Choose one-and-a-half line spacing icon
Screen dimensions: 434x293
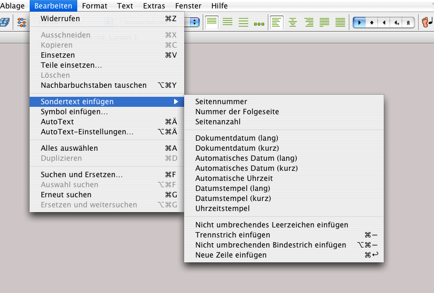click(x=228, y=22)
